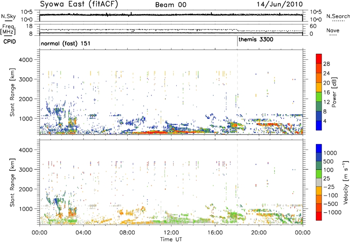
Task: Click the 'CPID' row label
Action: pyautogui.click(x=10, y=41)
